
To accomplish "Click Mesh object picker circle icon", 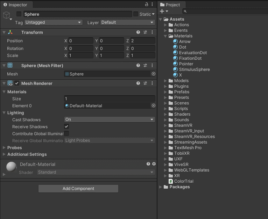I will 153,74.
